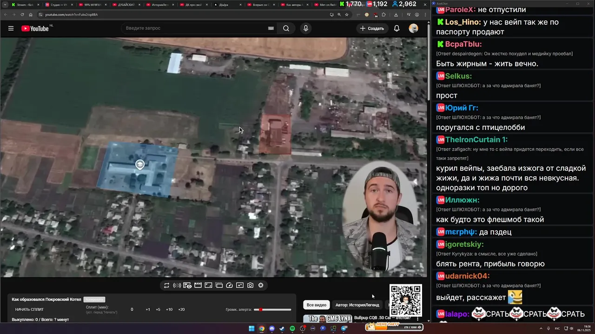Switch to the ИсторияЛеге browser tab
Image resolution: width=595 pixels, height=334 pixels.
[160, 5]
